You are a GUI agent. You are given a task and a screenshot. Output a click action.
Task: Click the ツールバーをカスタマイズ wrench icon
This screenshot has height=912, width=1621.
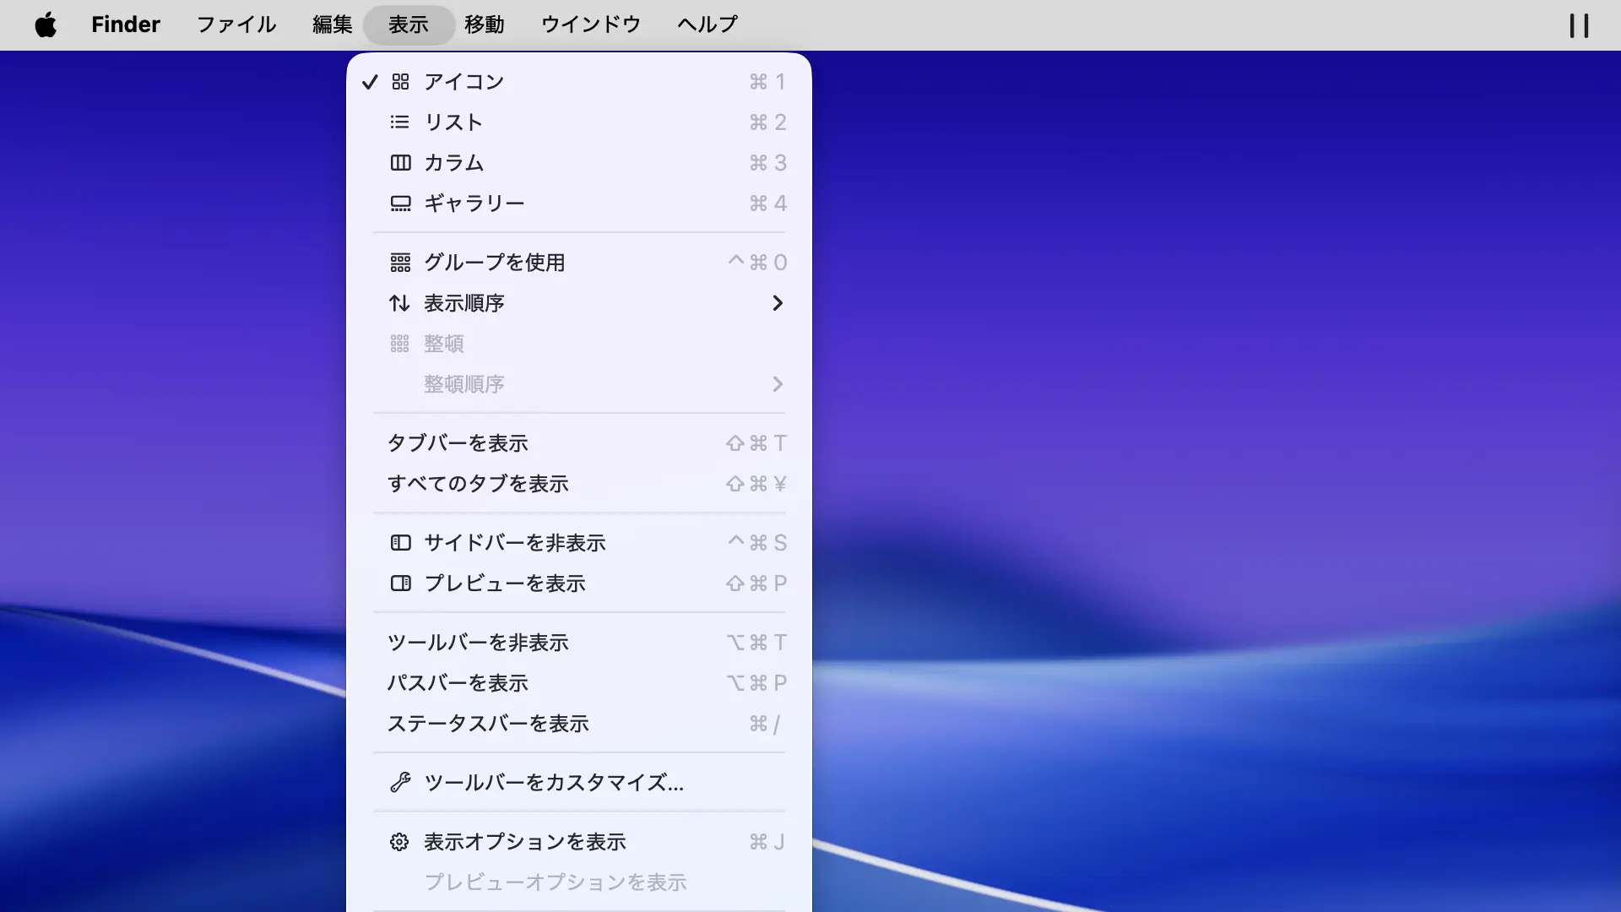tap(400, 783)
